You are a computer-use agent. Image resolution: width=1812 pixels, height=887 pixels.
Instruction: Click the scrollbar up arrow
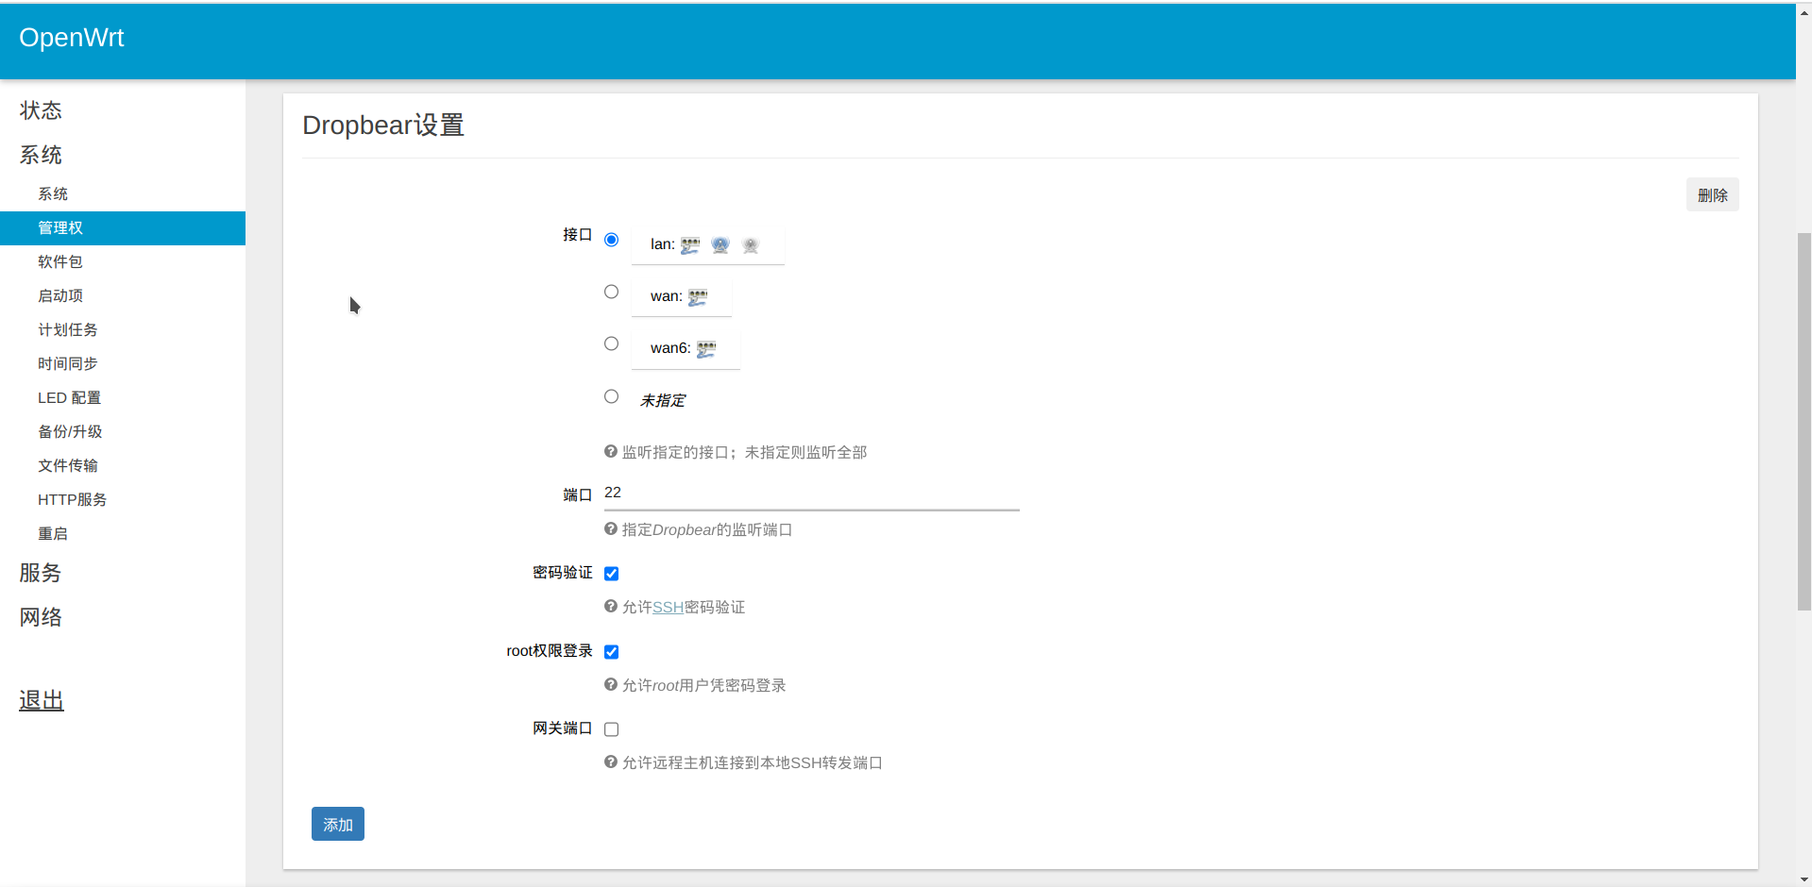click(1804, 13)
